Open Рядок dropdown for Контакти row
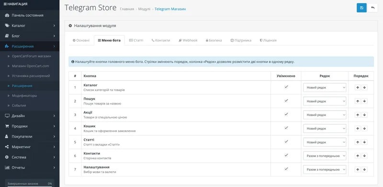The image size is (383, 187). click(325, 156)
